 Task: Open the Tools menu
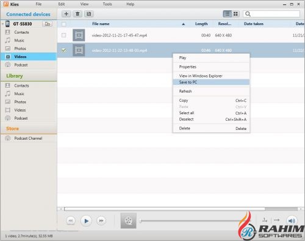pos(107,4)
